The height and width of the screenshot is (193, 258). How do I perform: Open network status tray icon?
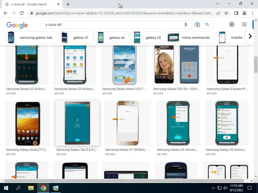tap(219, 188)
